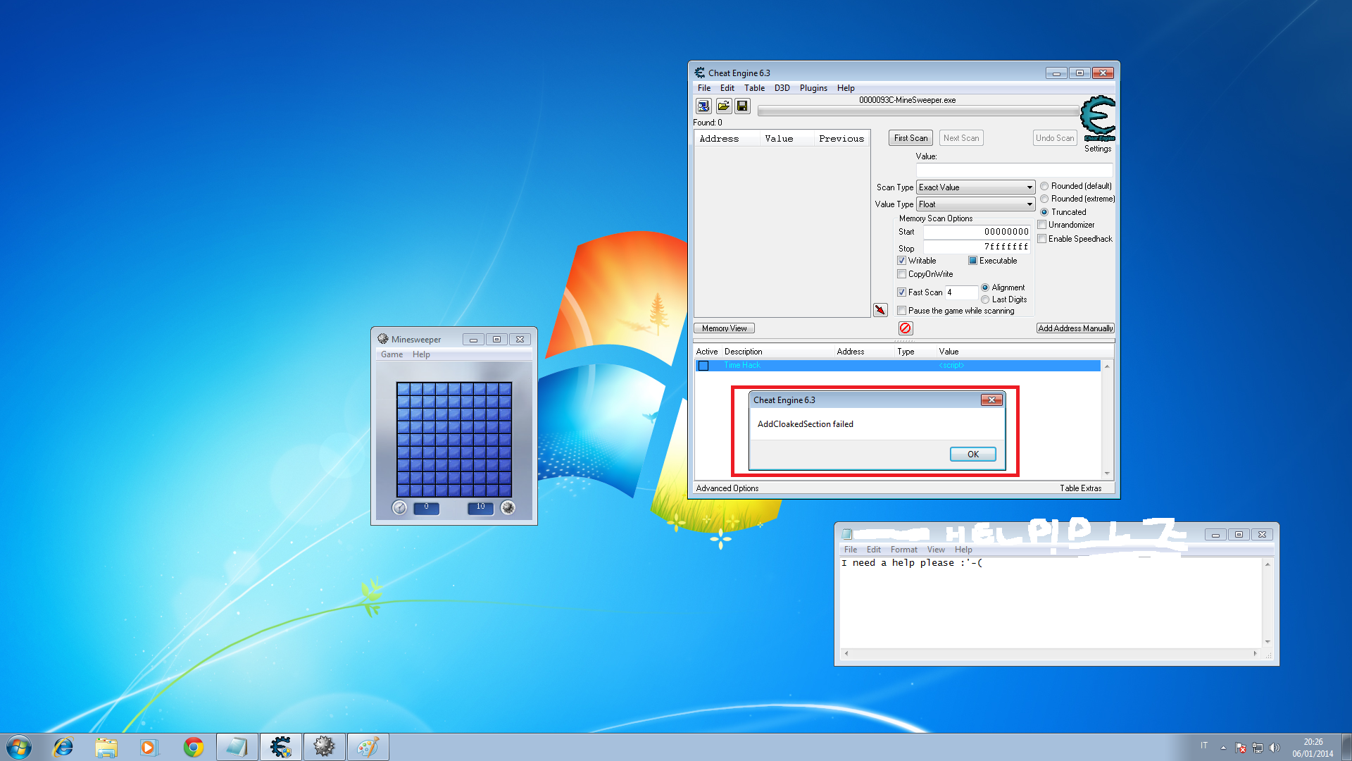Click the Cheat Engine logo above Settings
Image resolution: width=1352 pixels, height=761 pixels.
(x=1098, y=118)
